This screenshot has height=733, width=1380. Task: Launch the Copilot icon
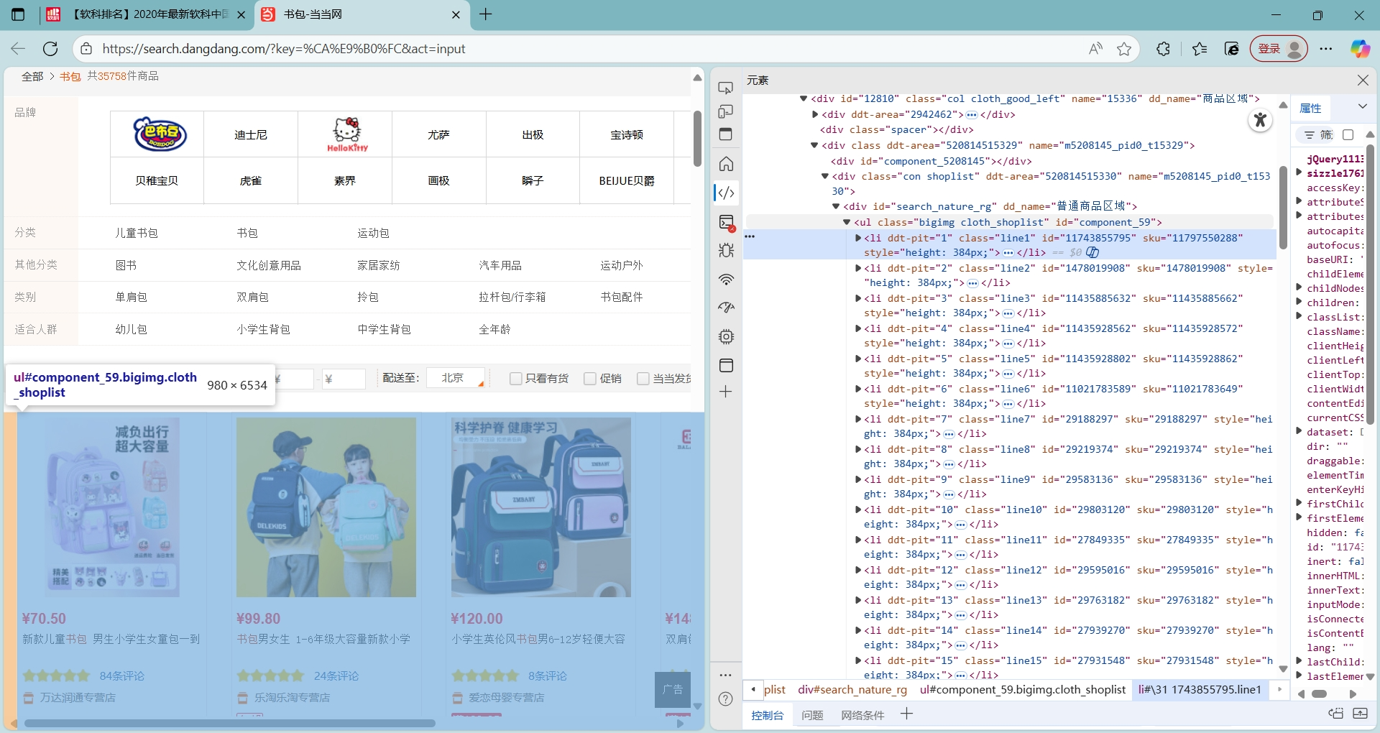point(1360,49)
